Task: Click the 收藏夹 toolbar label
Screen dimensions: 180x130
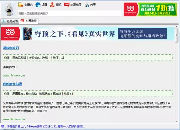Action: pos(28,5)
